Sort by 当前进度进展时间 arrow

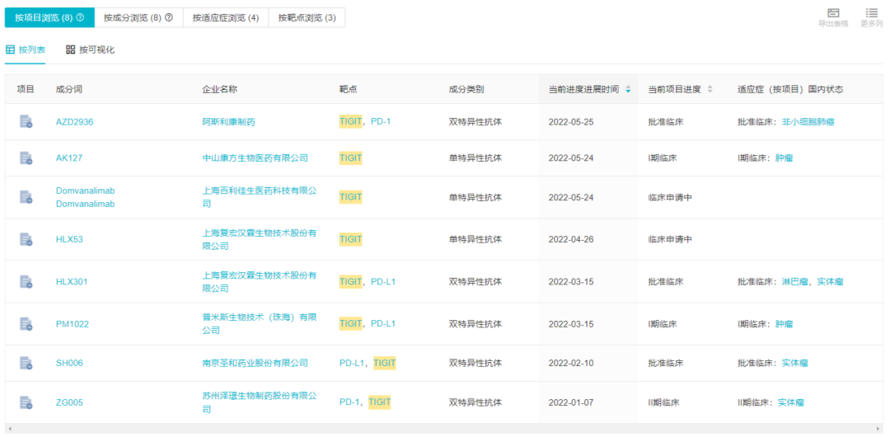[x=628, y=90]
